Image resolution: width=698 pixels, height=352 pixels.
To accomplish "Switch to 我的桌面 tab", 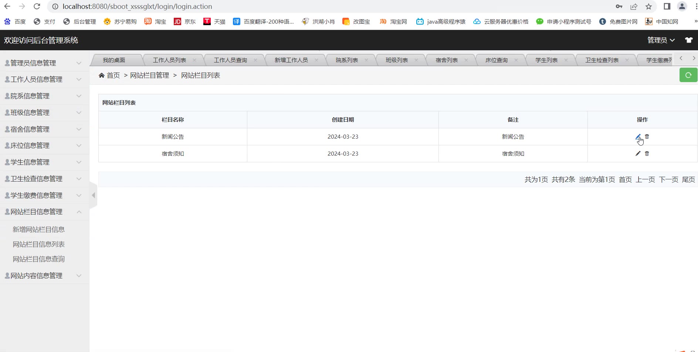I will [x=114, y=60].
